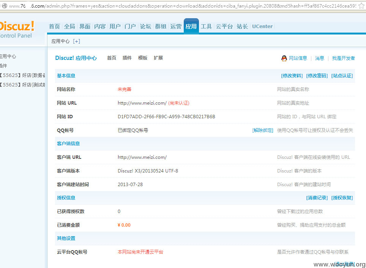
Task: Click the 其他设置 section header
Action: coord(66,238)
